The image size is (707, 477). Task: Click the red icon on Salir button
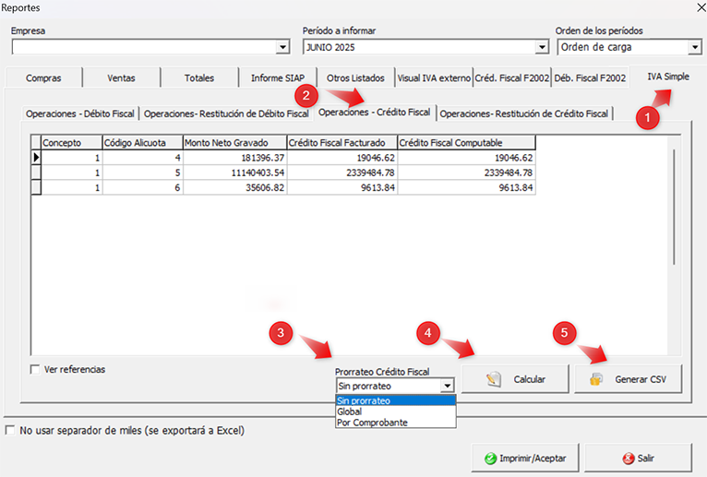pyautogui.click(x=629, y=458)
